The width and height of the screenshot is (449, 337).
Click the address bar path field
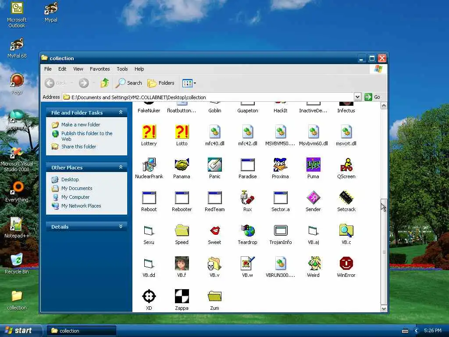click(x=208, y=97)
